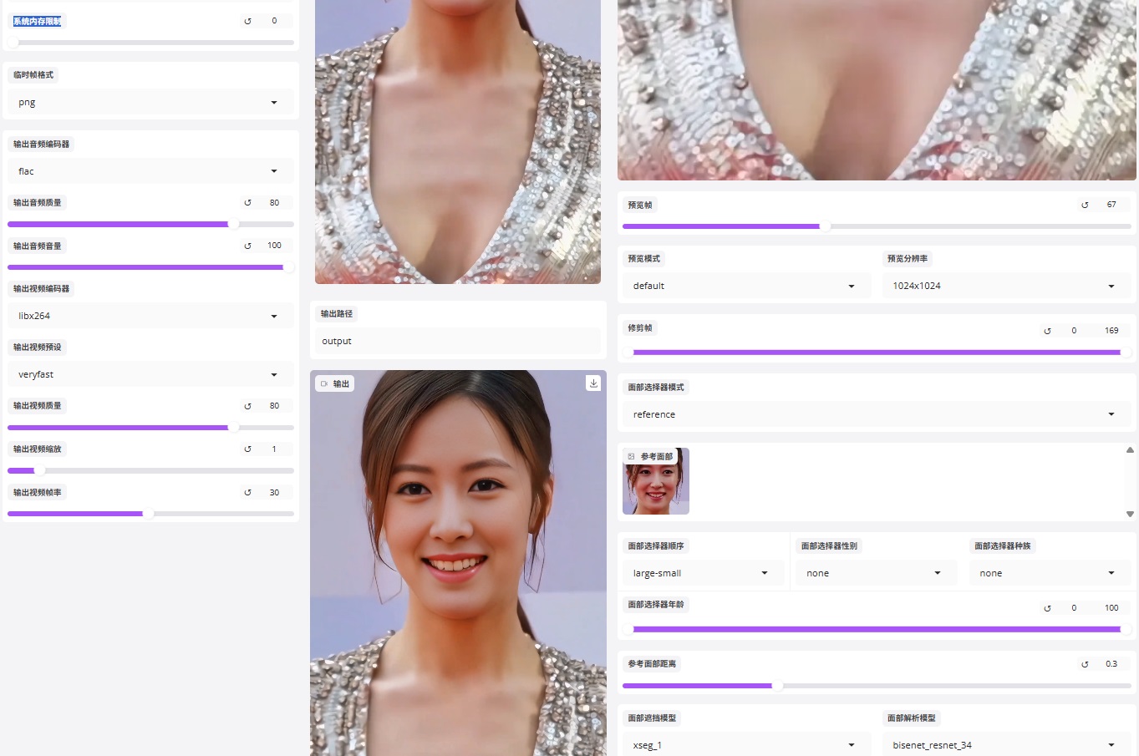The width and height of the screenshot is (1139, 756).
Task: Download the output image
Action: pyautogui.click(x=593, y=383)
